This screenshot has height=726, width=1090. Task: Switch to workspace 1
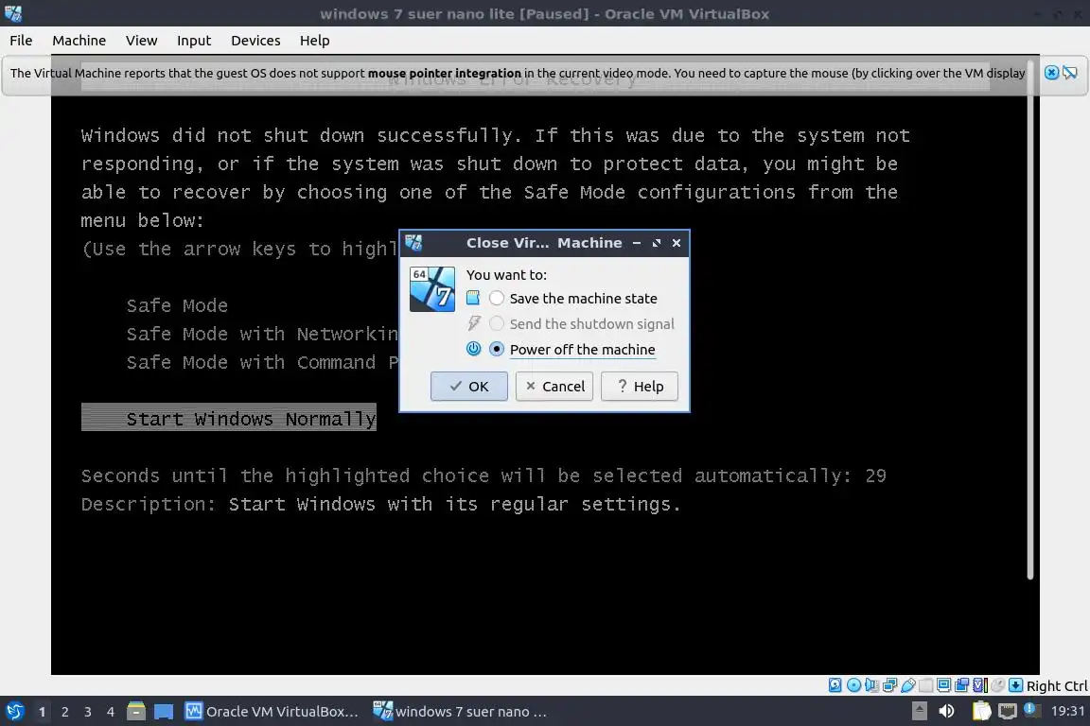(x=43, y=712)
